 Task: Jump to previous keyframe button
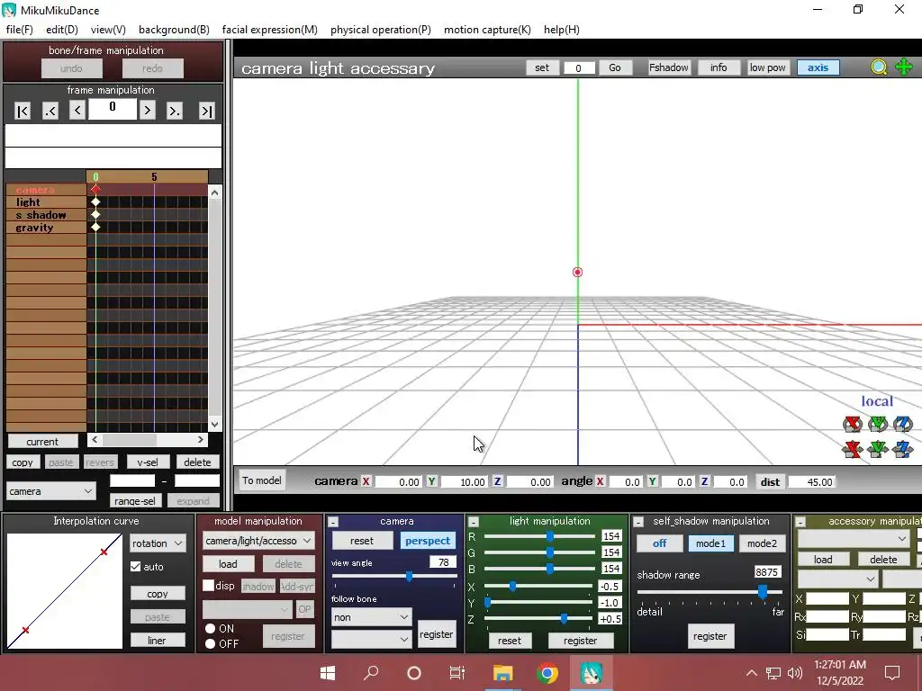coord(50,111)
